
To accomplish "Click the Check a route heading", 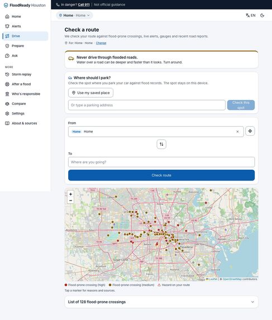I will click(82, 30).
